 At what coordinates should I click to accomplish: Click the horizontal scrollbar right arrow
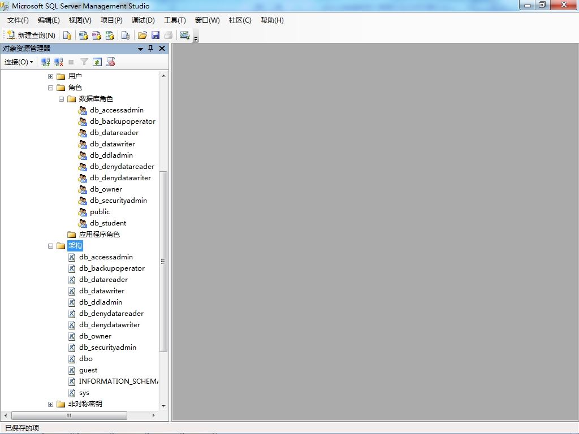154,415
